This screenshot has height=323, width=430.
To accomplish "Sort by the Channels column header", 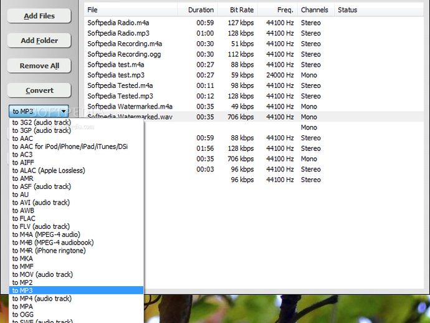I will pyautogui.click(x=316, y=10).
